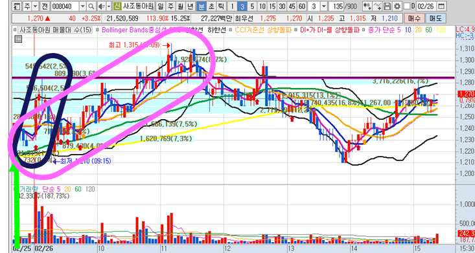Select the 년 yearly period tab
The width and height of the screenshot is (475, 253).
pyautogui.click(x=191, y=6)
